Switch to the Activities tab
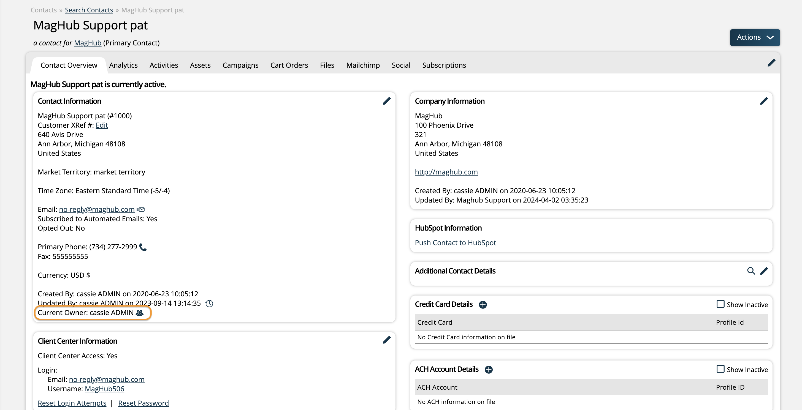802x410 pixels. click(x=164, y=65)
